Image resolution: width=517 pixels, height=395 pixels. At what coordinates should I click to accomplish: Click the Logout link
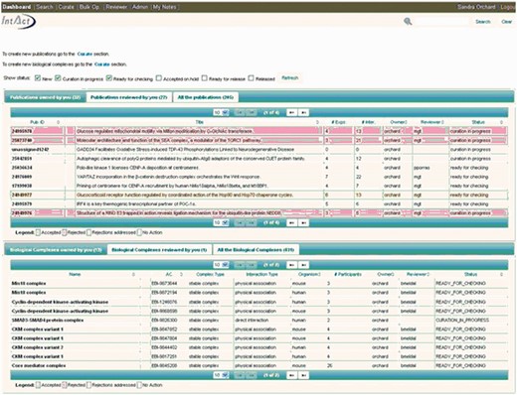click(508, 7)
